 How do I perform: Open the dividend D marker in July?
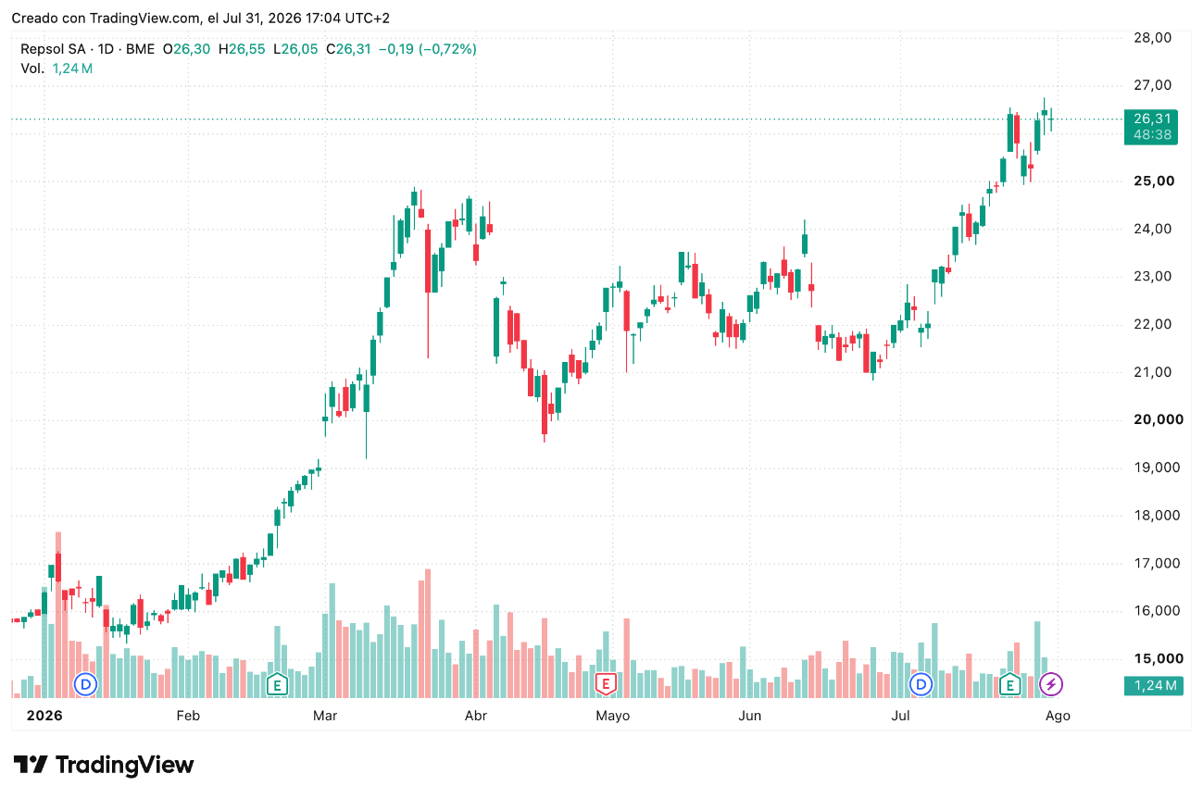921,684
